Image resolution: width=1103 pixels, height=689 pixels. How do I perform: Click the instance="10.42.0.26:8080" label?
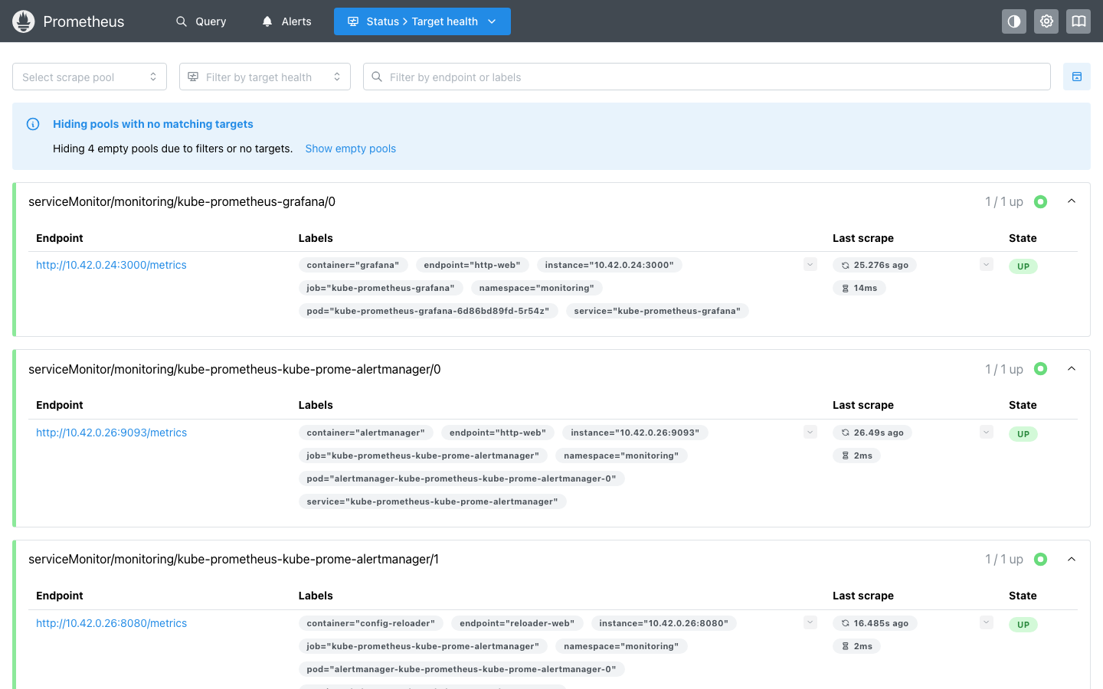click(664, 623)
